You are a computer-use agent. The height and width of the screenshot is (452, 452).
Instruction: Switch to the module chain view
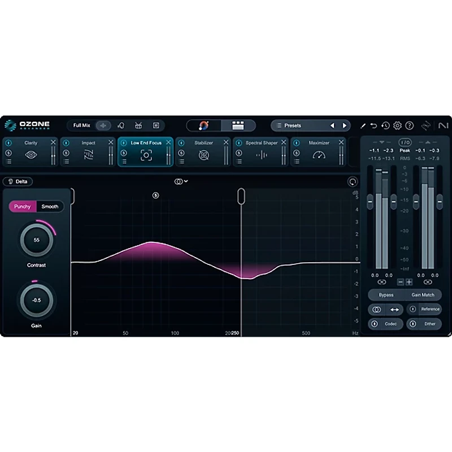pos(238,125)
